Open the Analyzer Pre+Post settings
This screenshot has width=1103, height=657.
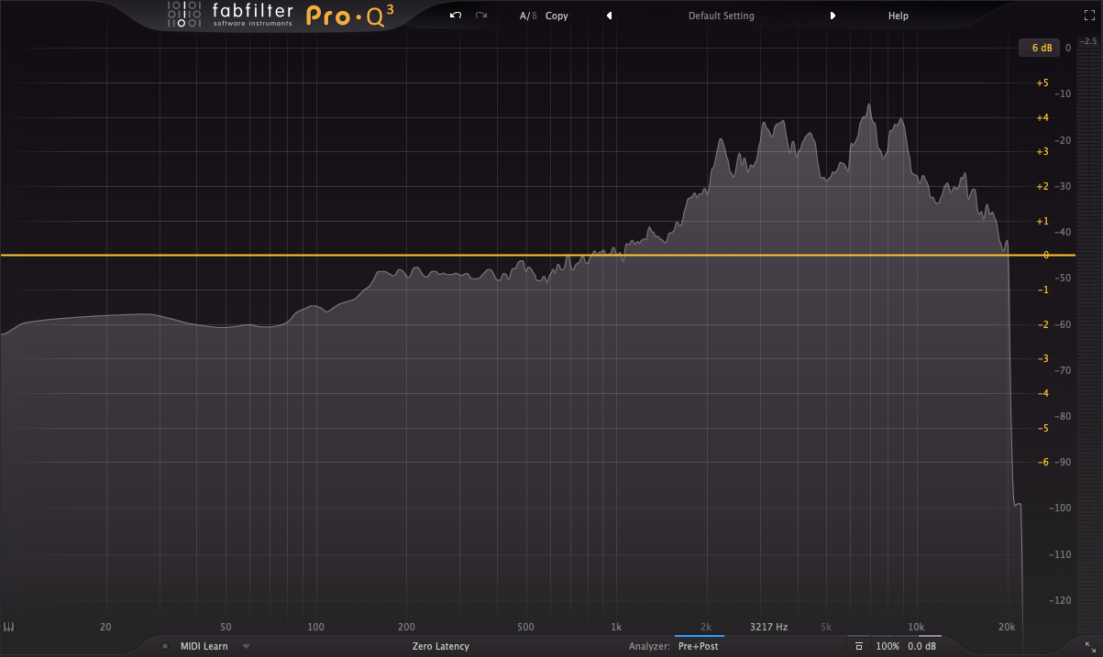[x=699, y=646]
